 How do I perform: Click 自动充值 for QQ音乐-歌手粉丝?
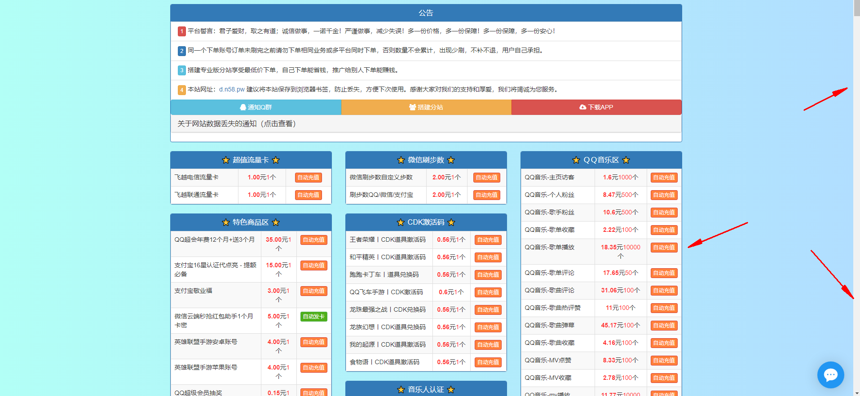(x=664, y=213)
